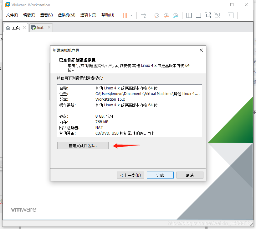
Task: Click the revert to snapshot icon
Action: 166,15
